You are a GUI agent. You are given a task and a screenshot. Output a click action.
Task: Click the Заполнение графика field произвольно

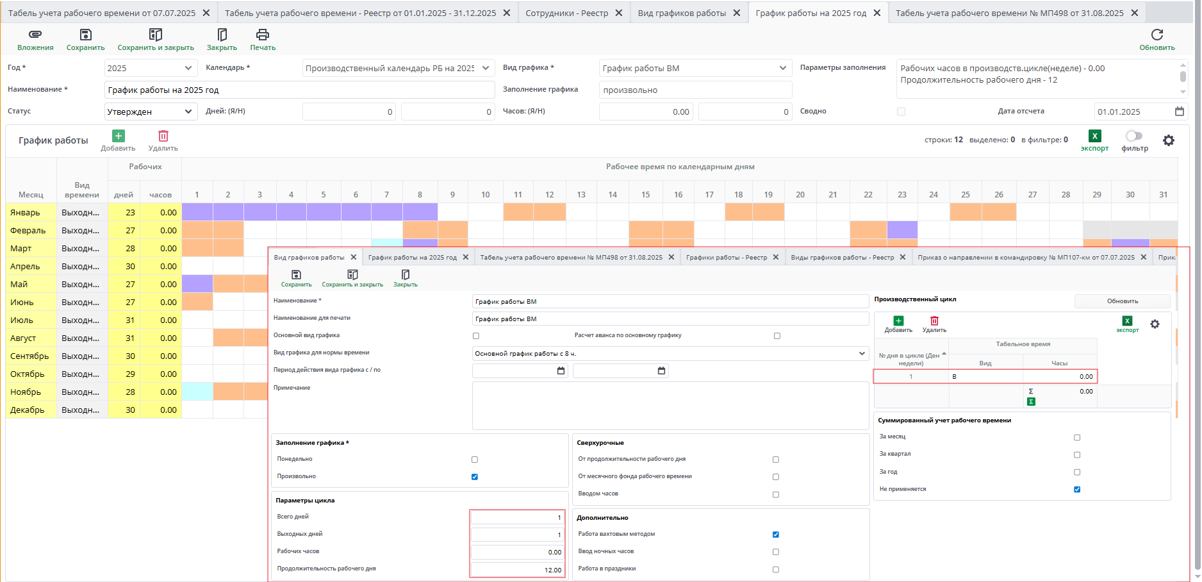pos(695,90)
